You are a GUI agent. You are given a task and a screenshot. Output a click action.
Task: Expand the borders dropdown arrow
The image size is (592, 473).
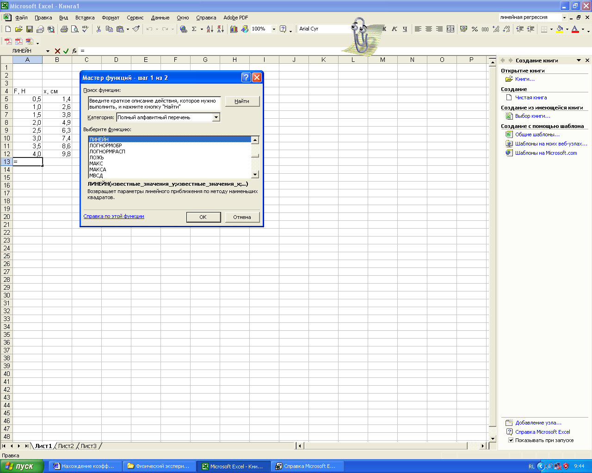point(551,29)
